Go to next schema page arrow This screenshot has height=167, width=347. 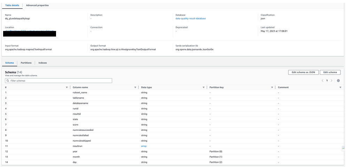(331, 81)
